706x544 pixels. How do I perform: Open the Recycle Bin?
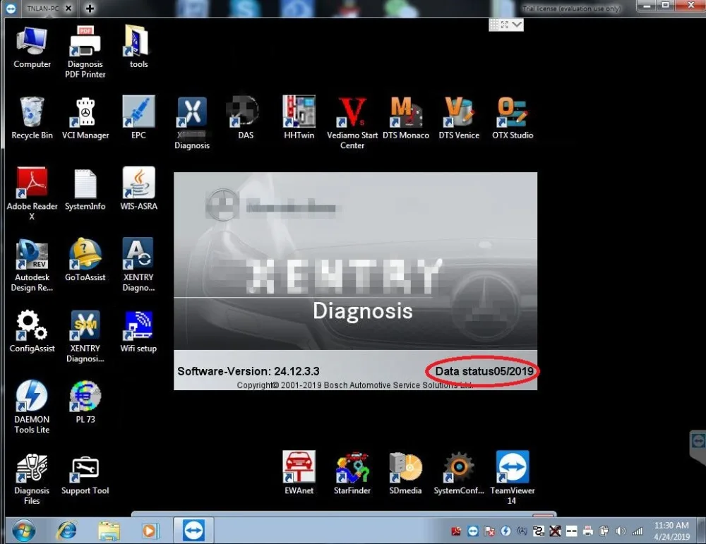(x=32, y=118)
